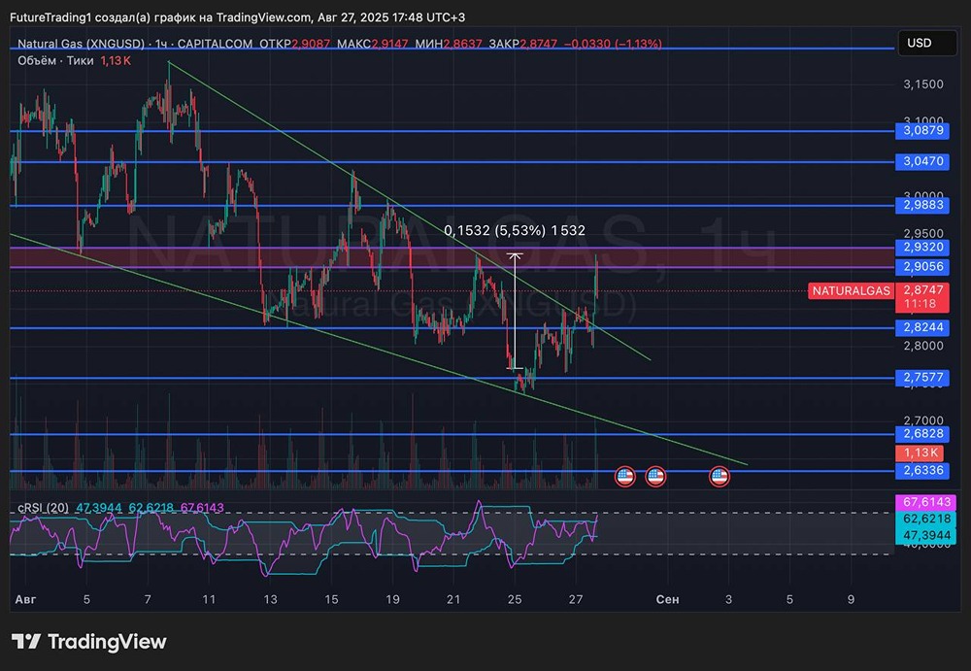971x671 pixels.
Task: Select the 2,6336 horizontal level label
Action: pos(922,470)
